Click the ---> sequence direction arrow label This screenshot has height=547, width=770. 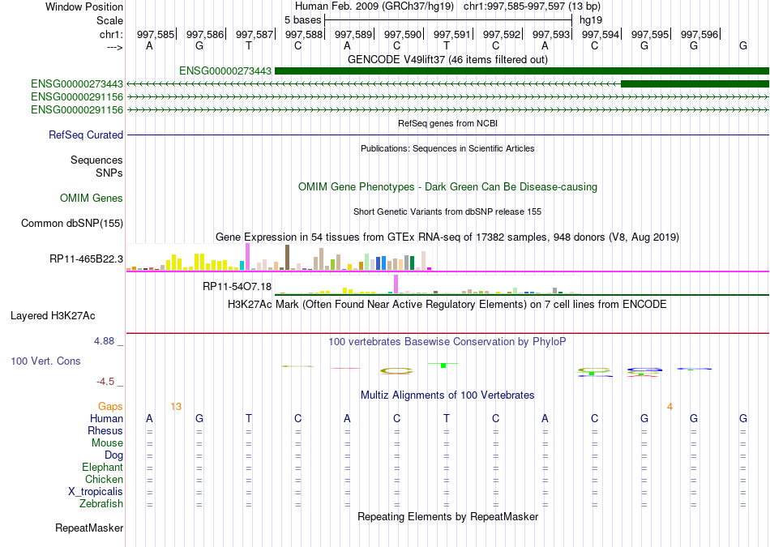click(114, 47)
